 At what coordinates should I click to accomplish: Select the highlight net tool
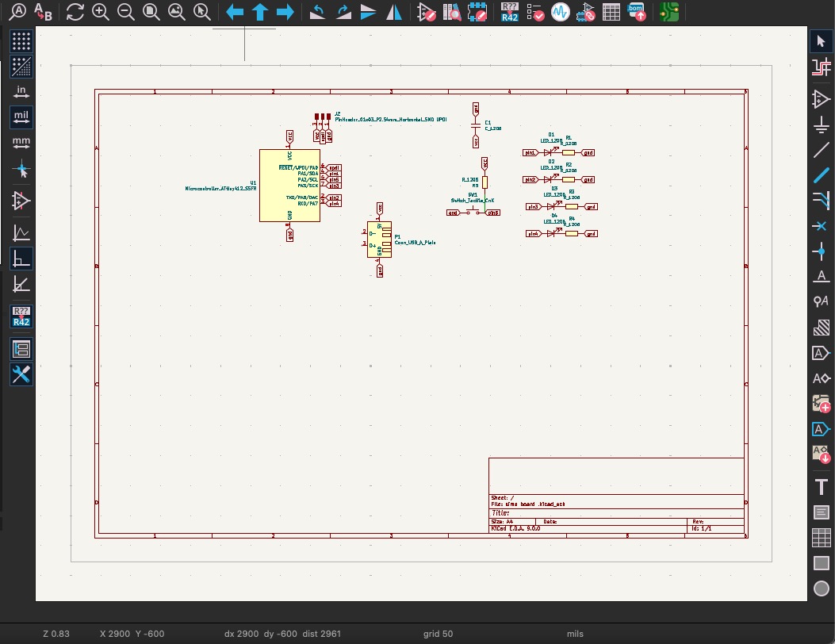pos(822,67)
